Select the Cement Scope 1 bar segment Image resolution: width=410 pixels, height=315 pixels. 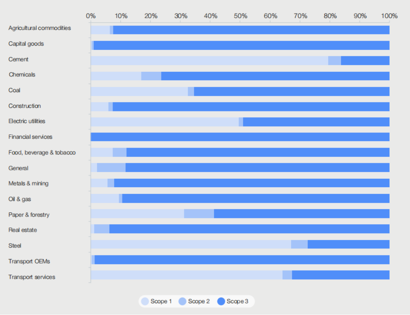click(209, 60)
